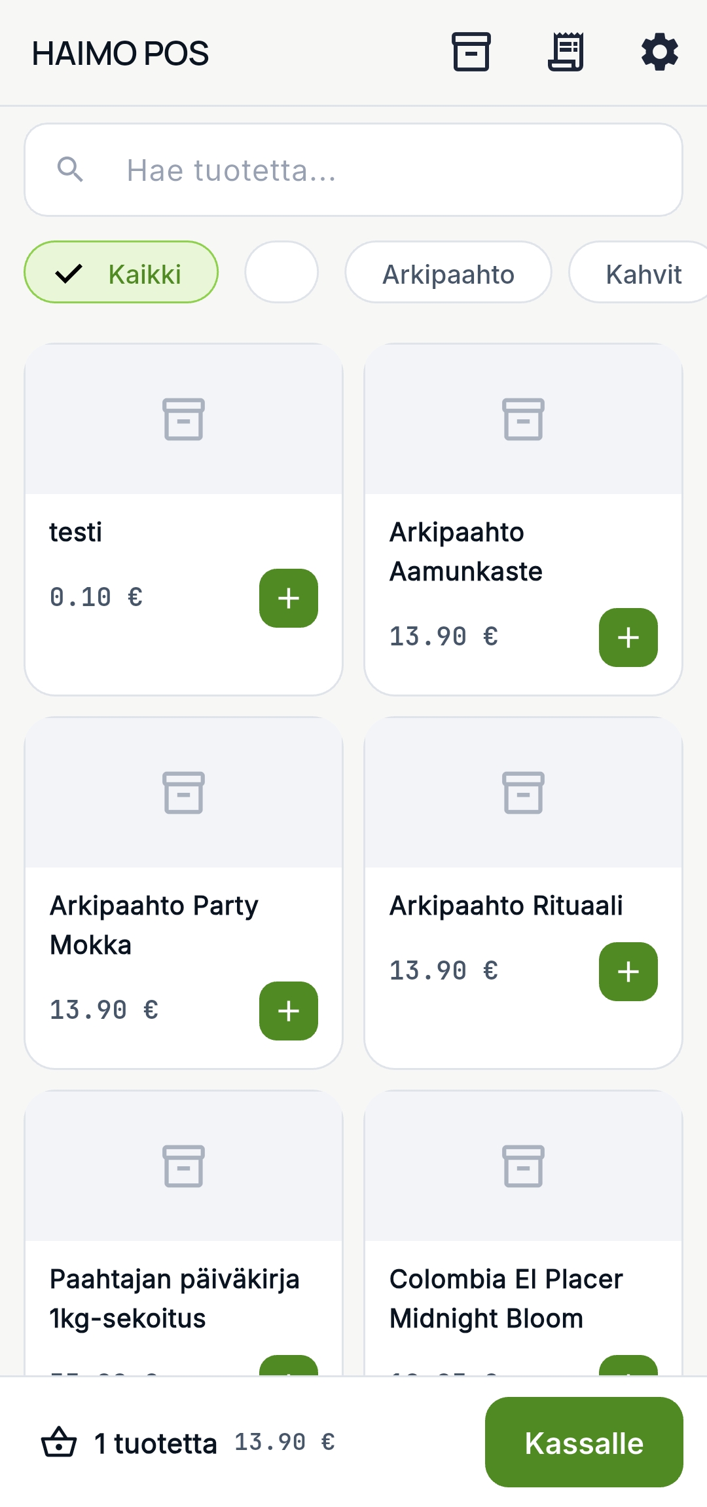Add Arkipaahto Aamunkaste to cart
707x1507 pixels.
pos(628,638)
